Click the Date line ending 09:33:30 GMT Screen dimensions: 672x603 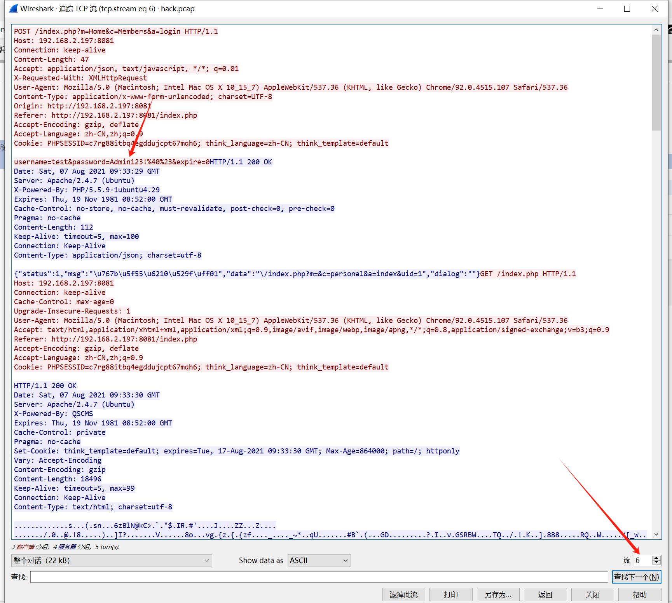(x=87, y=395)
